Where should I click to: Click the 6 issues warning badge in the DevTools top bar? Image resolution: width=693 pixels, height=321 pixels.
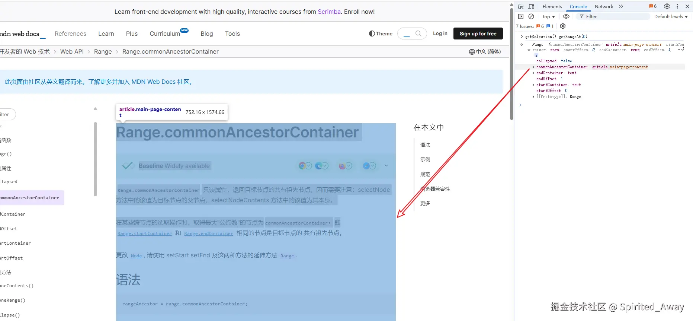[653, 6]
